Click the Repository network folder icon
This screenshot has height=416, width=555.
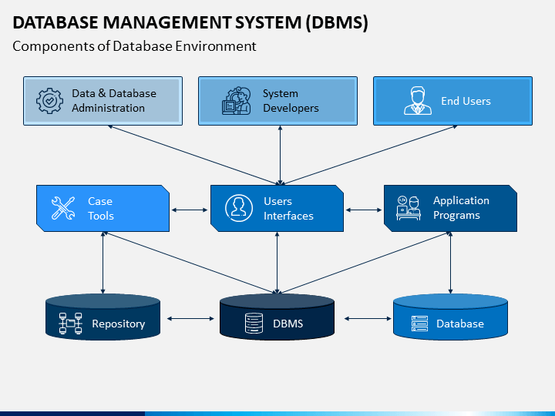click(x=70, y=324)
